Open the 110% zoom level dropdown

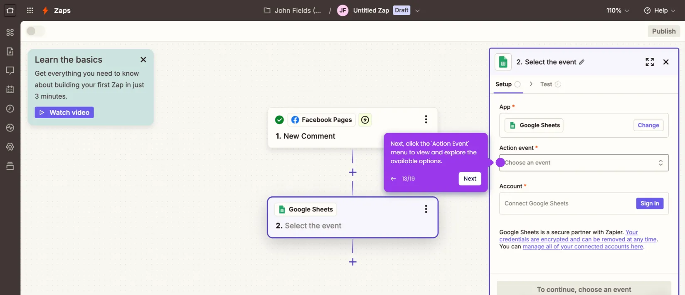pyautogui.click(x=618, y=10)
